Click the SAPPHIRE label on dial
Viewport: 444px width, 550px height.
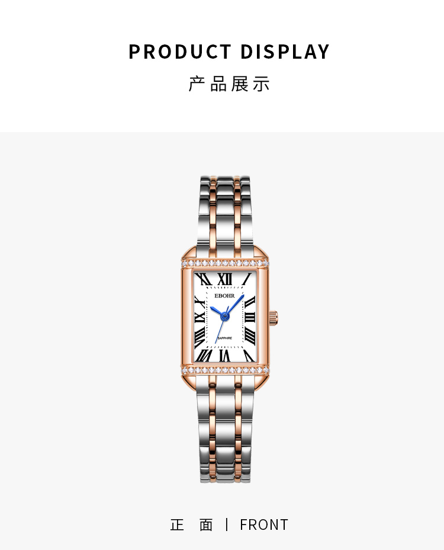(224, 338)
